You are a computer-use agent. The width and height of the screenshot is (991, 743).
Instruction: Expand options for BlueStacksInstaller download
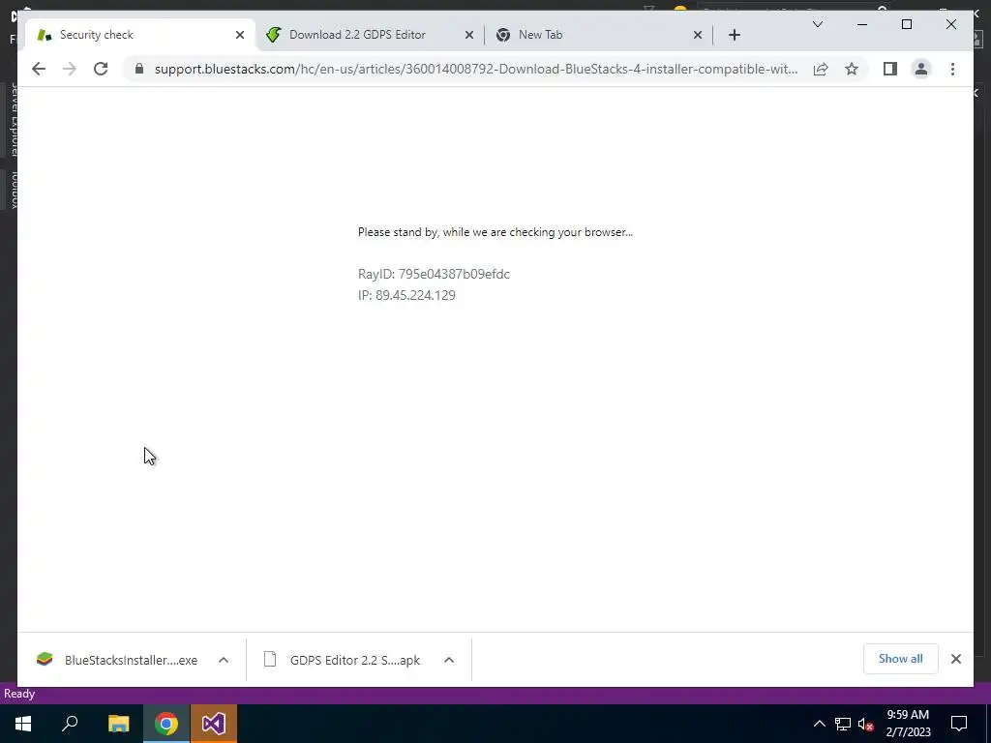click(x=224, y=660)
